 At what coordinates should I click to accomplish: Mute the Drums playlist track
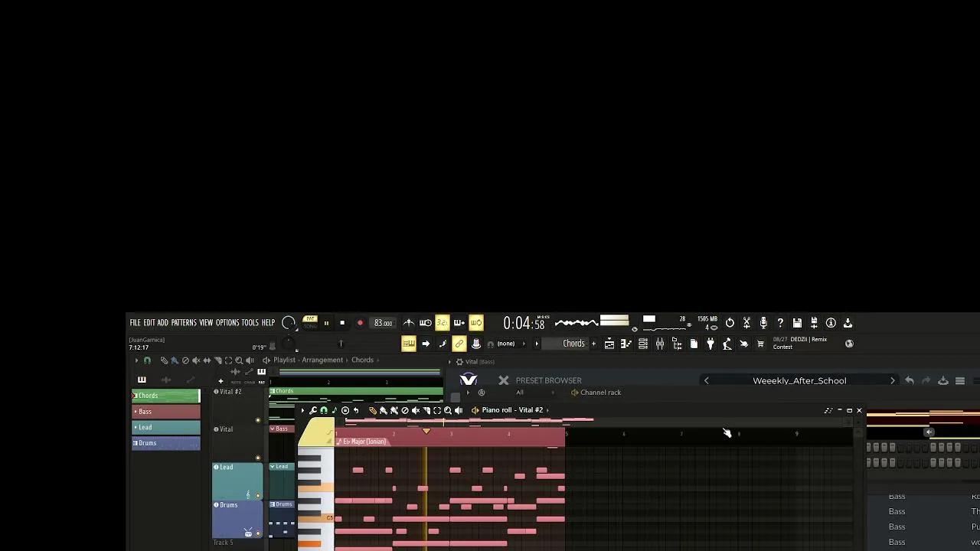pos(258,533)
